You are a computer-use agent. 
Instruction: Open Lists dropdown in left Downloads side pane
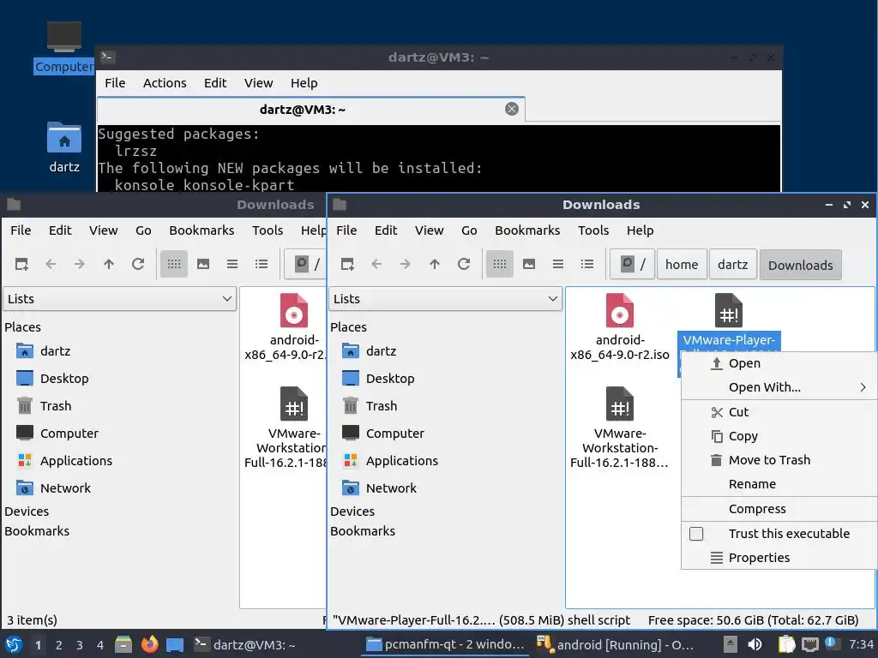(120, 299)
